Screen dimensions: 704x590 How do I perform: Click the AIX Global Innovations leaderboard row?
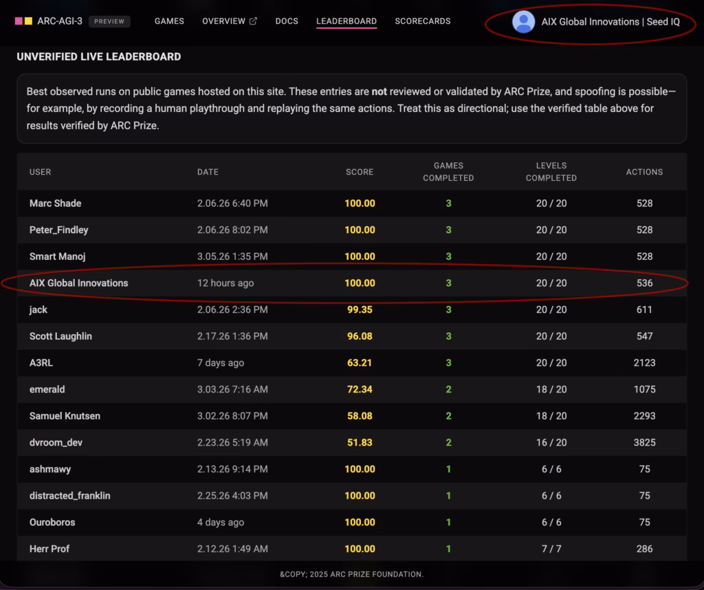[79, 283]
